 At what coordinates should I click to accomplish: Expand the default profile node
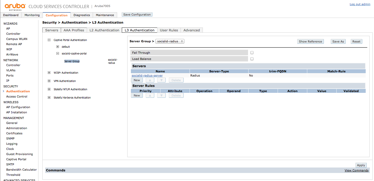[x=58, y=47]
